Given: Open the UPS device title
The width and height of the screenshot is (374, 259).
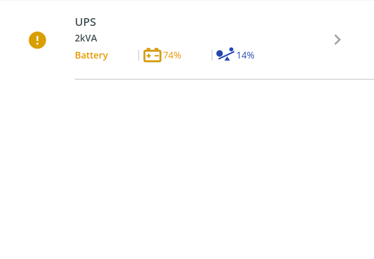Looking at the screenshot, I should pyautogui.click(x=85, y=22).
